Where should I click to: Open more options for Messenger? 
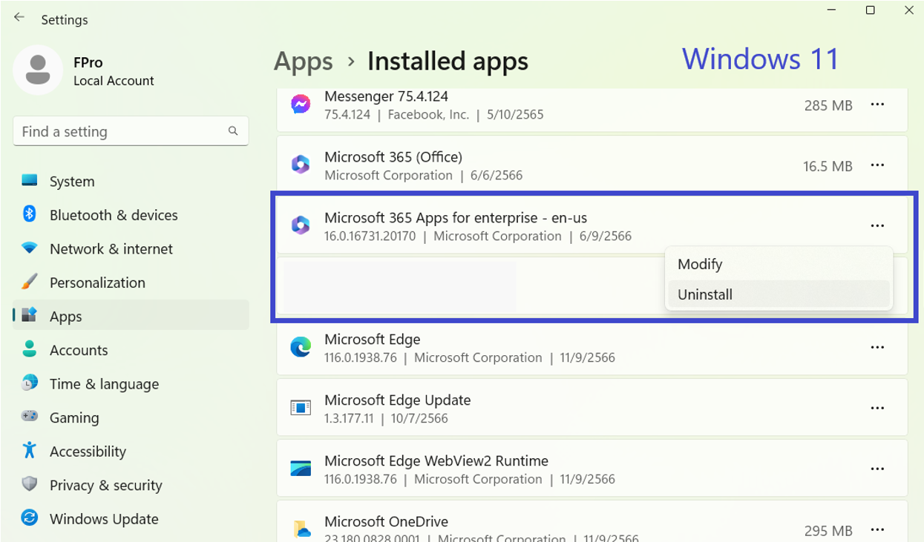pos(877,105)
